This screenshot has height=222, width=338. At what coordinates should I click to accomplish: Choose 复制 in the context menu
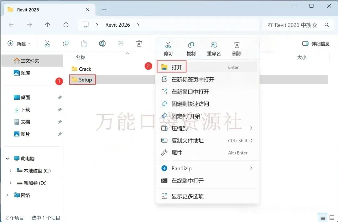(191, 49)
